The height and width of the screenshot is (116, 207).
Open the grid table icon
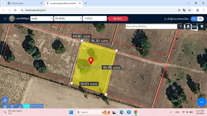[194, 27]
